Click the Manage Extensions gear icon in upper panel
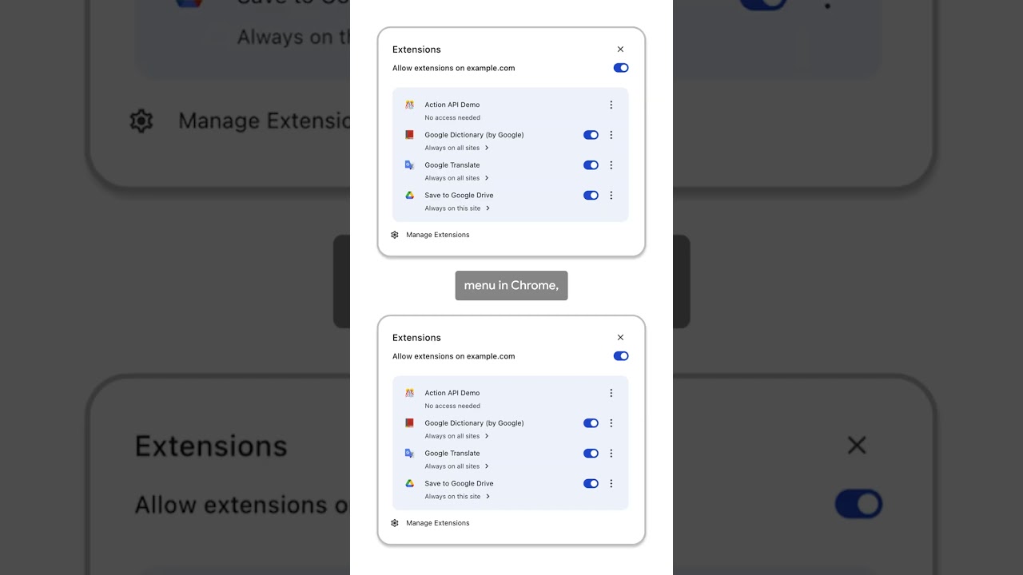This screenshot has height=575, width=1023. [x=395, y=235]
